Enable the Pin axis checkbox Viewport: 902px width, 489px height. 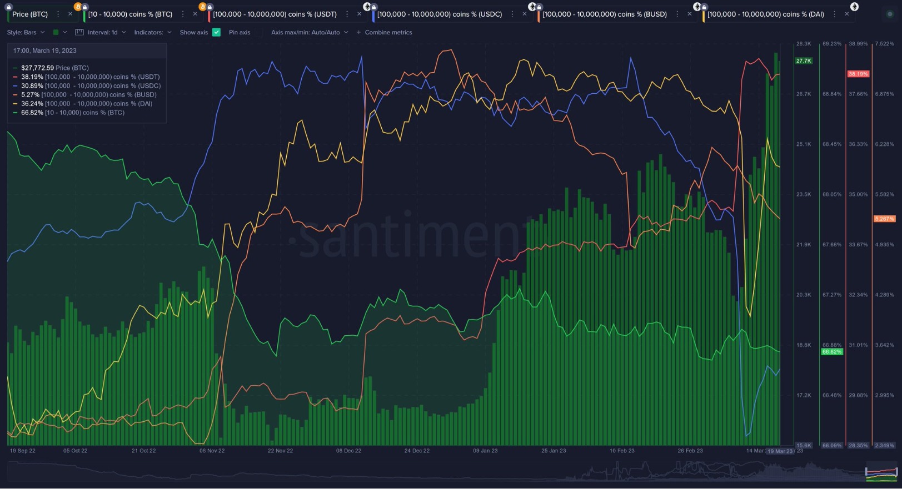240,33
